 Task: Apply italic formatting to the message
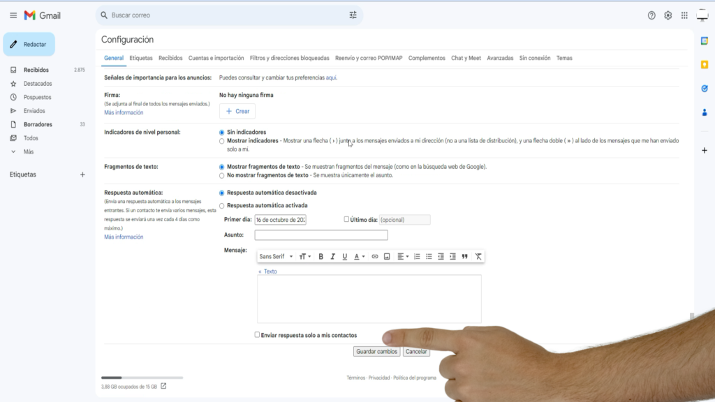[x=332, y=256]
